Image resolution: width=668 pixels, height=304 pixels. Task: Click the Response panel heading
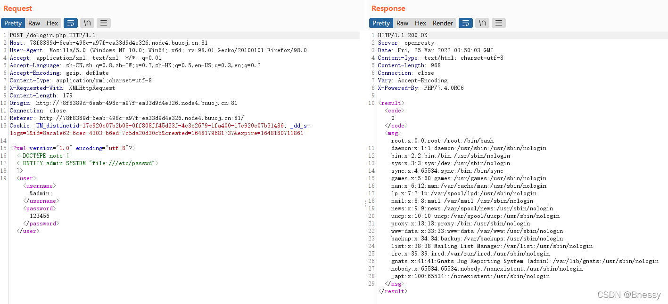click(388, 8)
